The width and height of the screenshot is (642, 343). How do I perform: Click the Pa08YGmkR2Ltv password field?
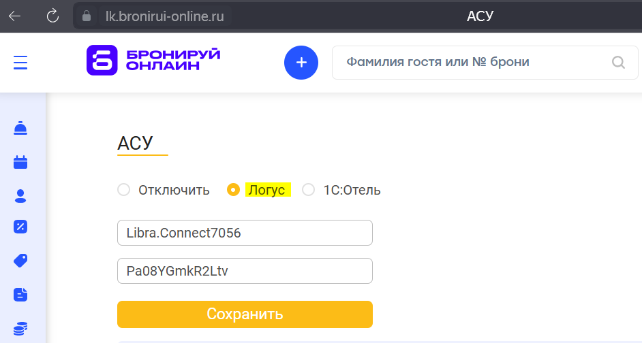tap(245, 271)
